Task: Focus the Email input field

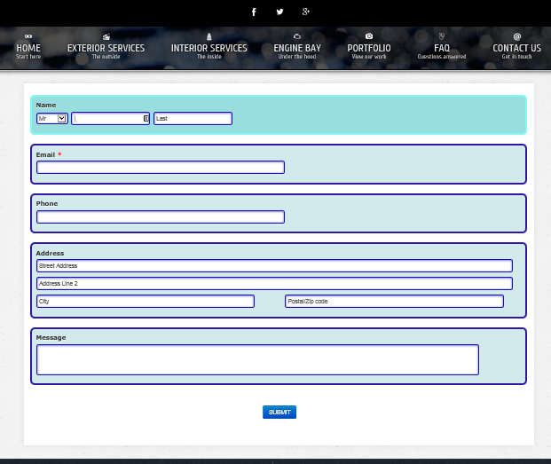Action: (161, 167)
